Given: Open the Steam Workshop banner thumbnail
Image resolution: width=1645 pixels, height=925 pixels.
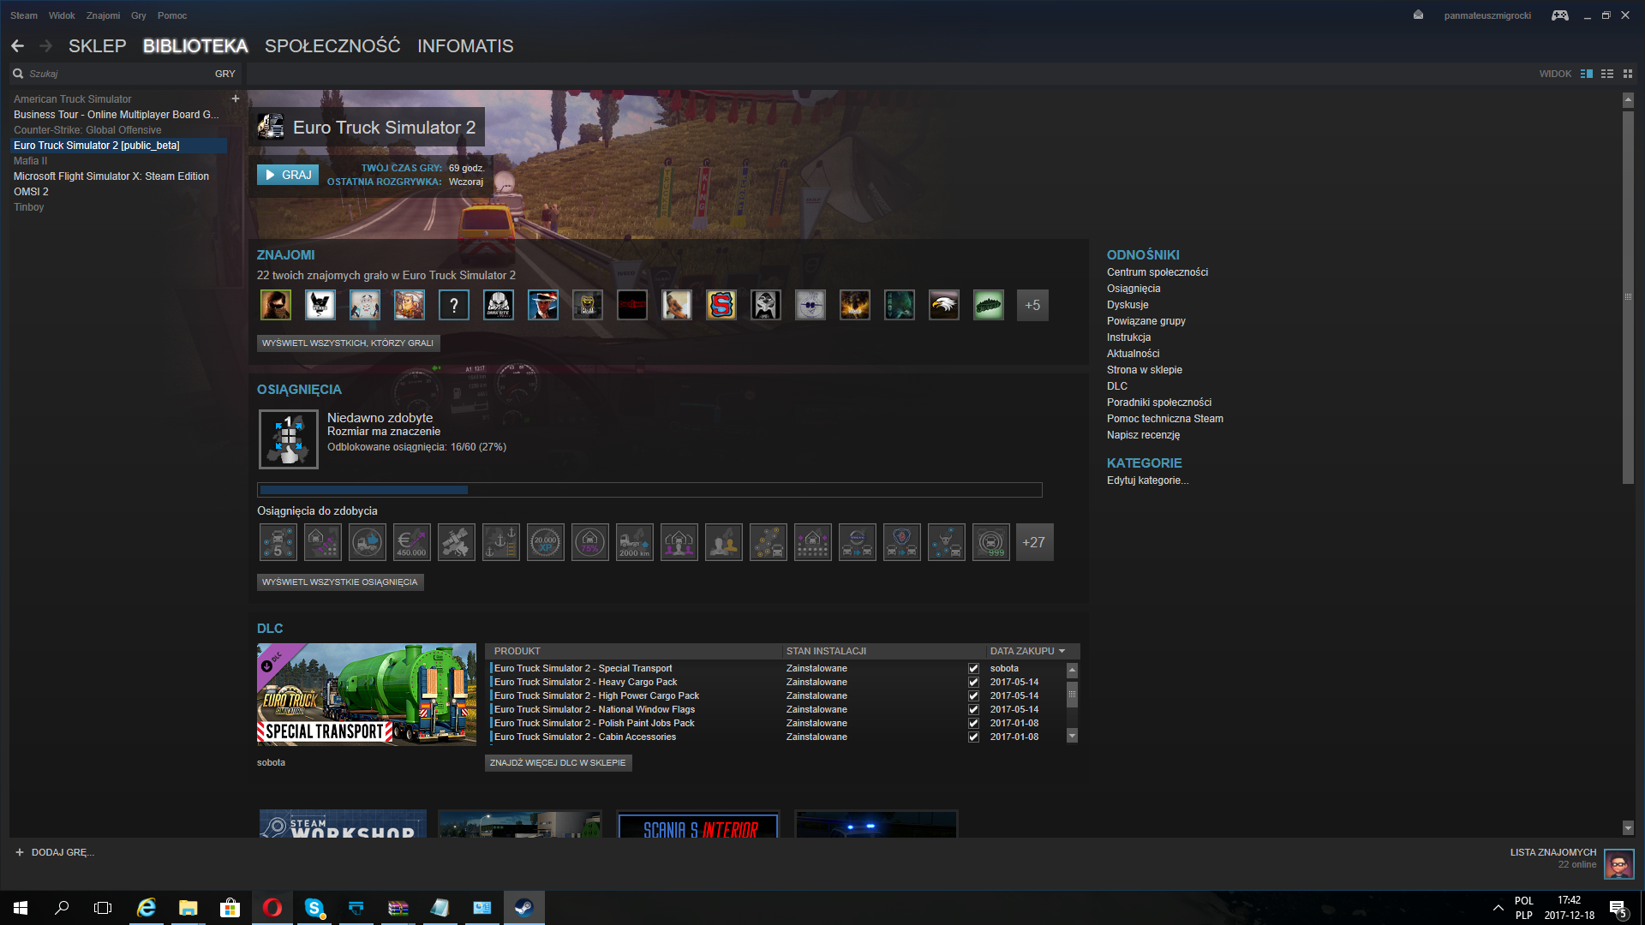Looking at the screenshot, I should point(343,824).
